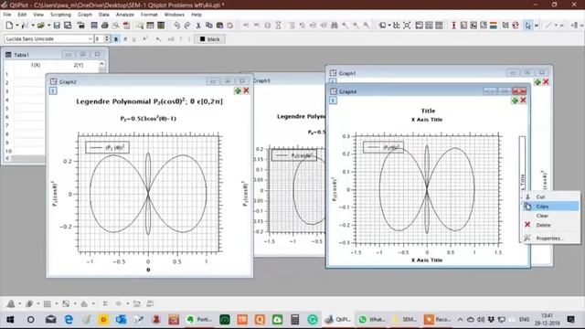Click the Print icon
Image resolution: width=585 pixels, height=329 pixels.
(105, 26)
